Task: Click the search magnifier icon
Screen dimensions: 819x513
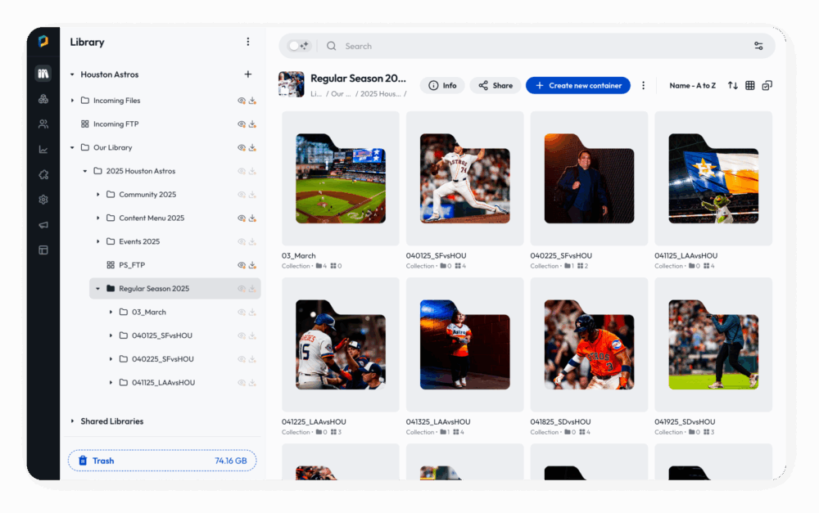Action: coord(331,46)
